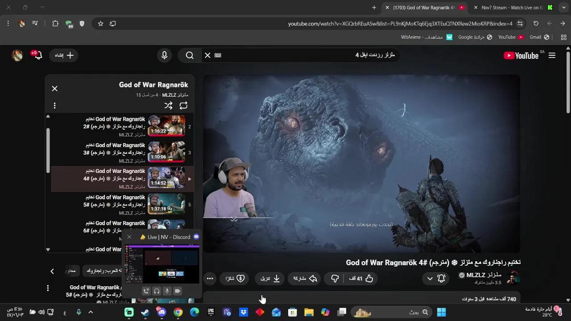Open the YouTube account avatar menu

pyautogui.click(x=17, y=55)
